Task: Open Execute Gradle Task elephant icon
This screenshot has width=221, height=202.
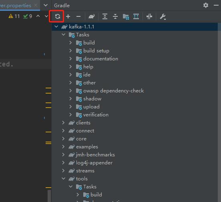Action: coord(92,16)
